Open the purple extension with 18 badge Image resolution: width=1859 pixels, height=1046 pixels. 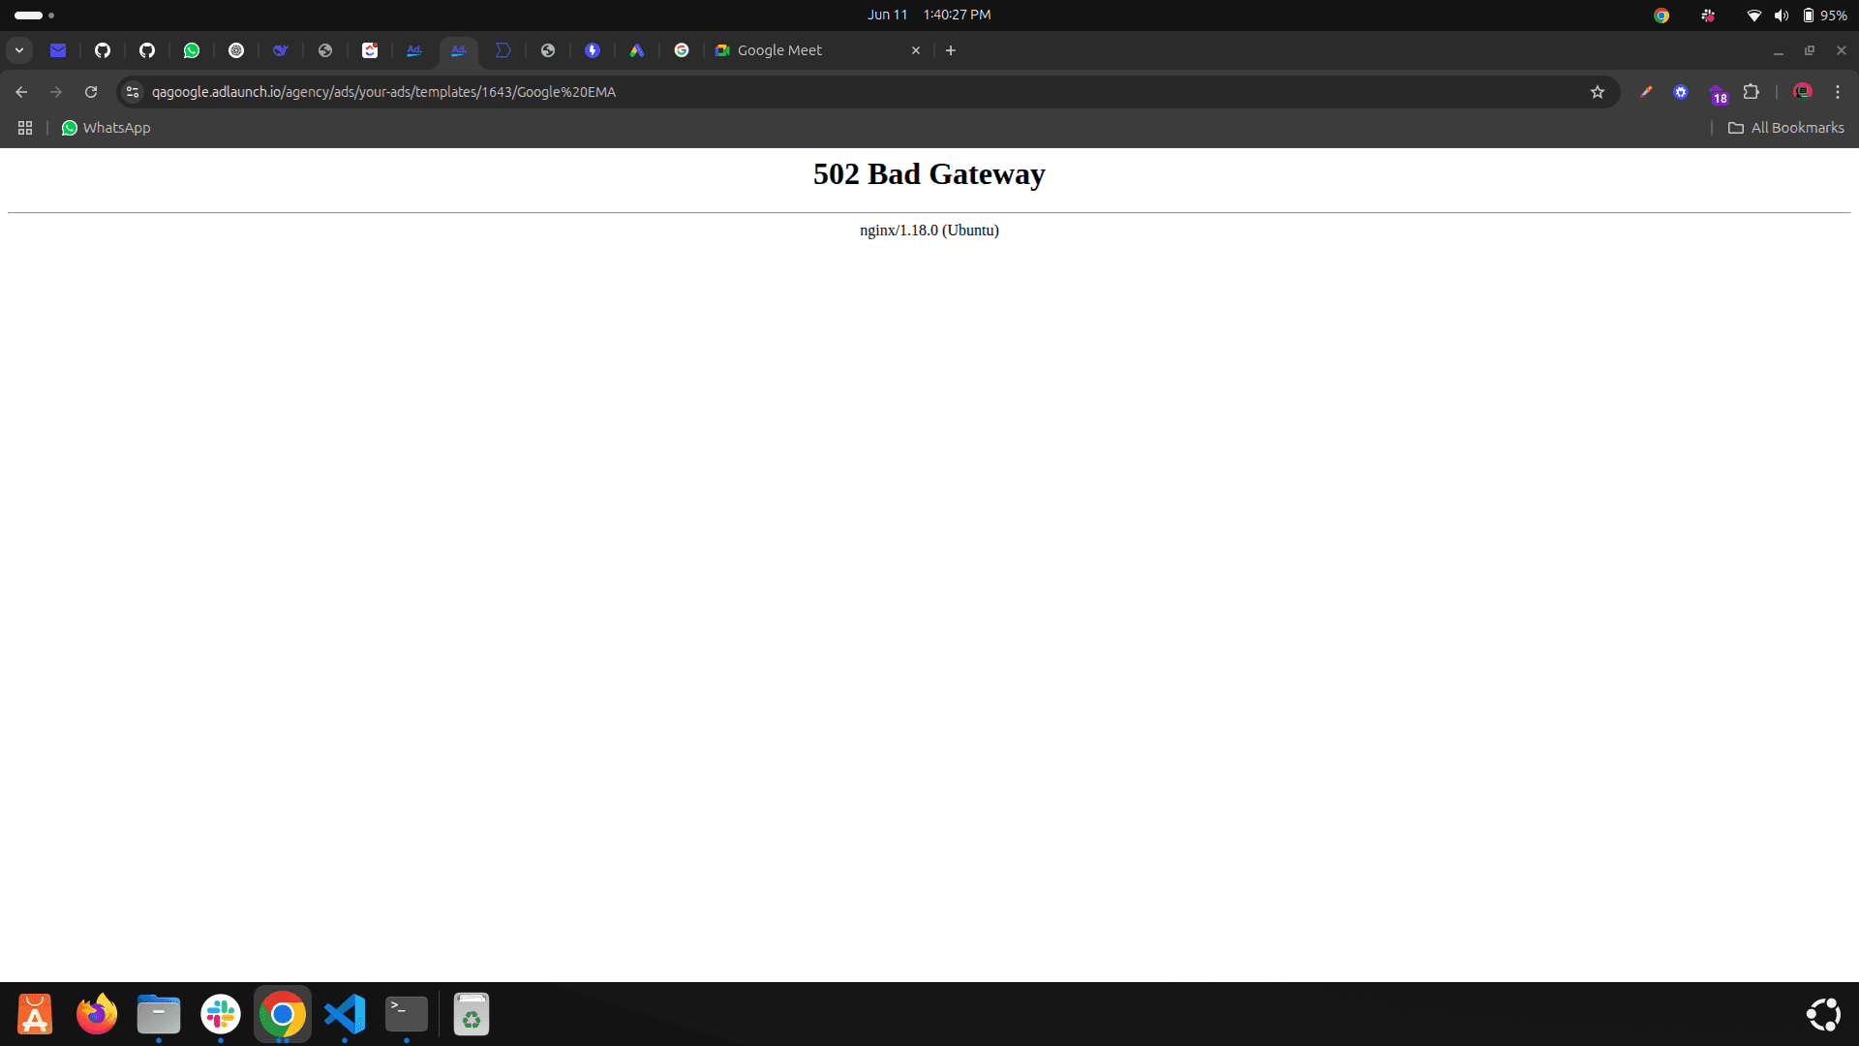click(1718, 94)
